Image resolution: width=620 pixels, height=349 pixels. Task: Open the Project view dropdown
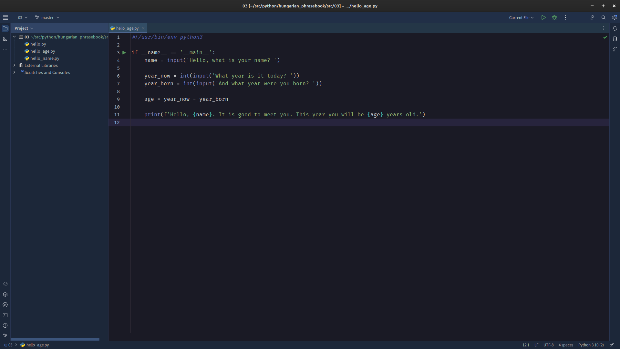point(24,28)
